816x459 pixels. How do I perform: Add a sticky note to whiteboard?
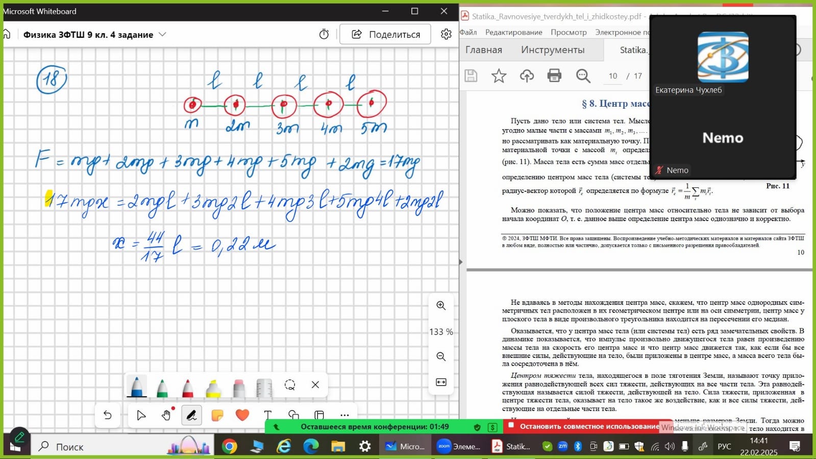[217, 415]
